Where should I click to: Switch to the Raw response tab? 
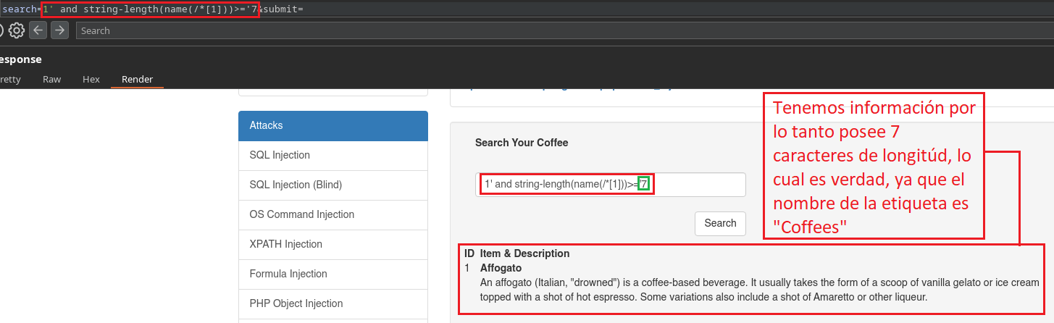pyautogui.click(x=52, y=79)
